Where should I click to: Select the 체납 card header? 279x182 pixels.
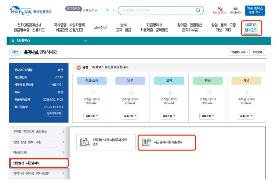[246, 81]
